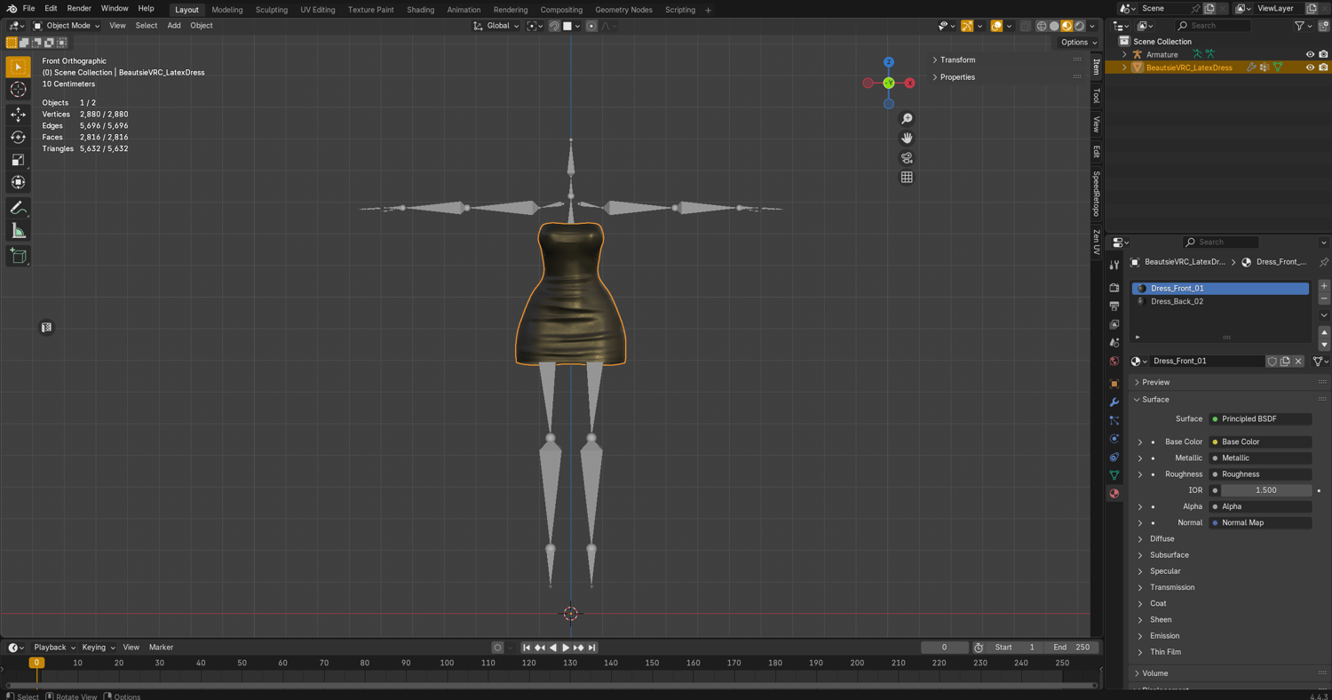Choose the Measure tool

point(18,231)
